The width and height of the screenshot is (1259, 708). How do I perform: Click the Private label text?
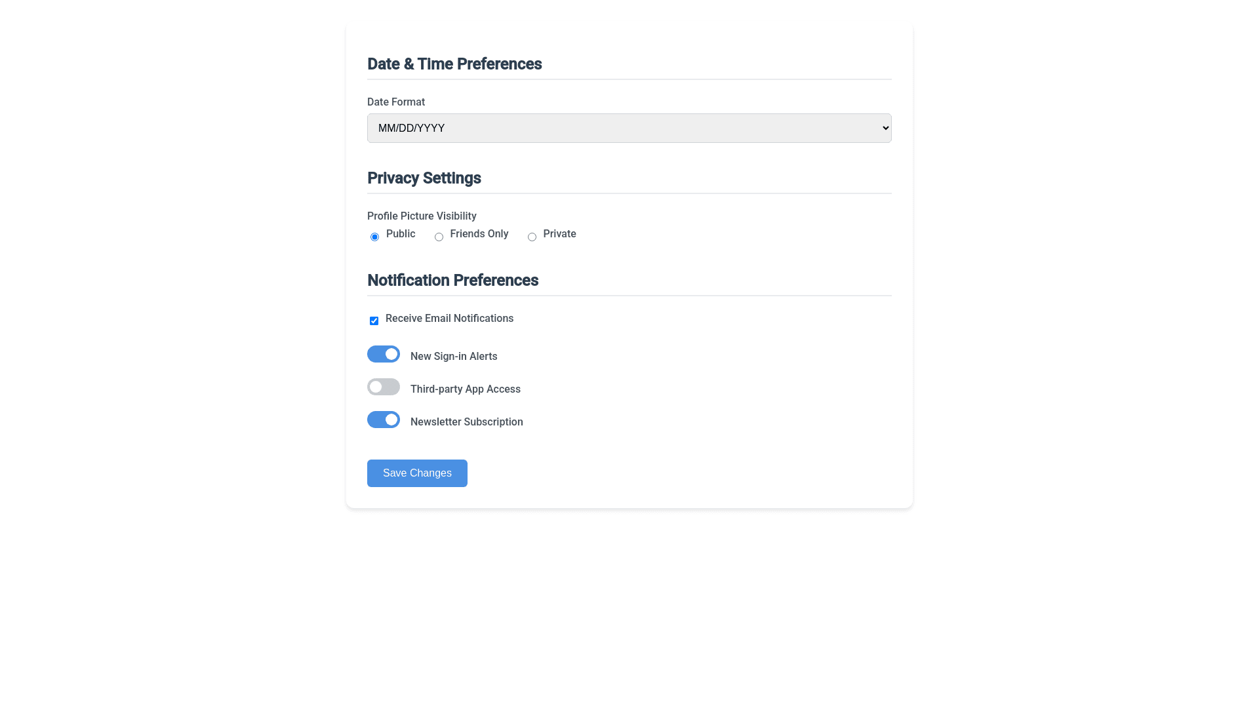click(x=559, y=233)
